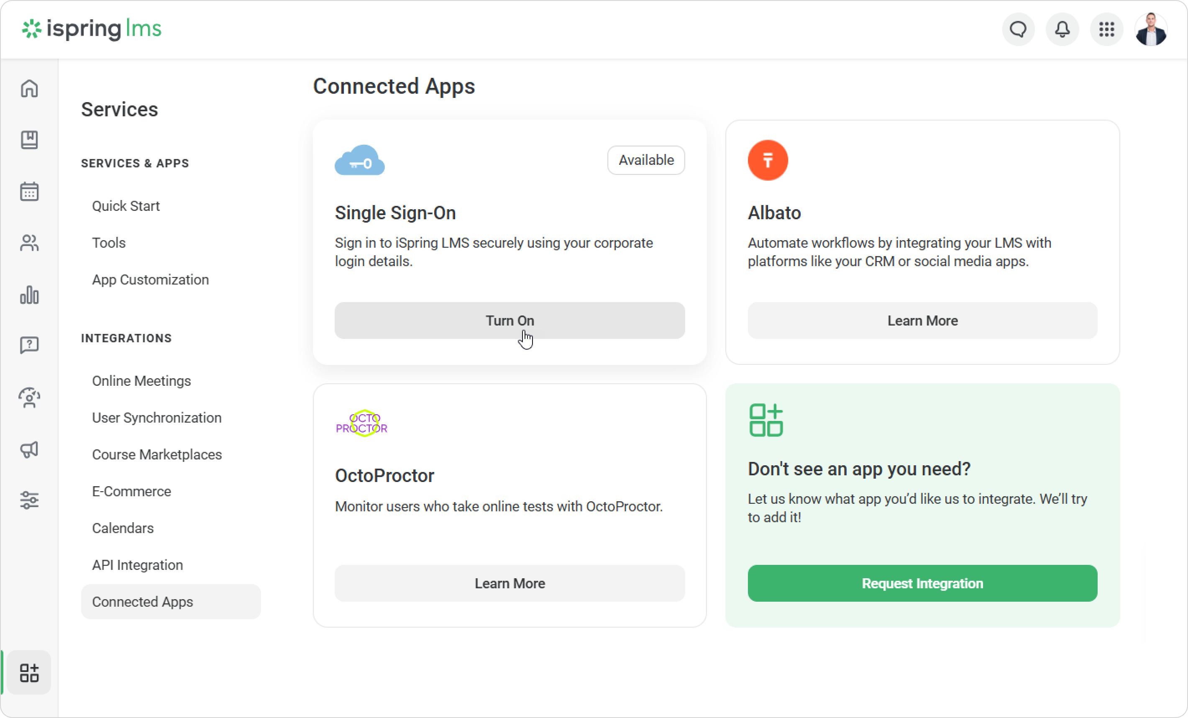This screenshot has height=718, width=1188.
Task: Open API Integration menu item
Action: [137, 565]
